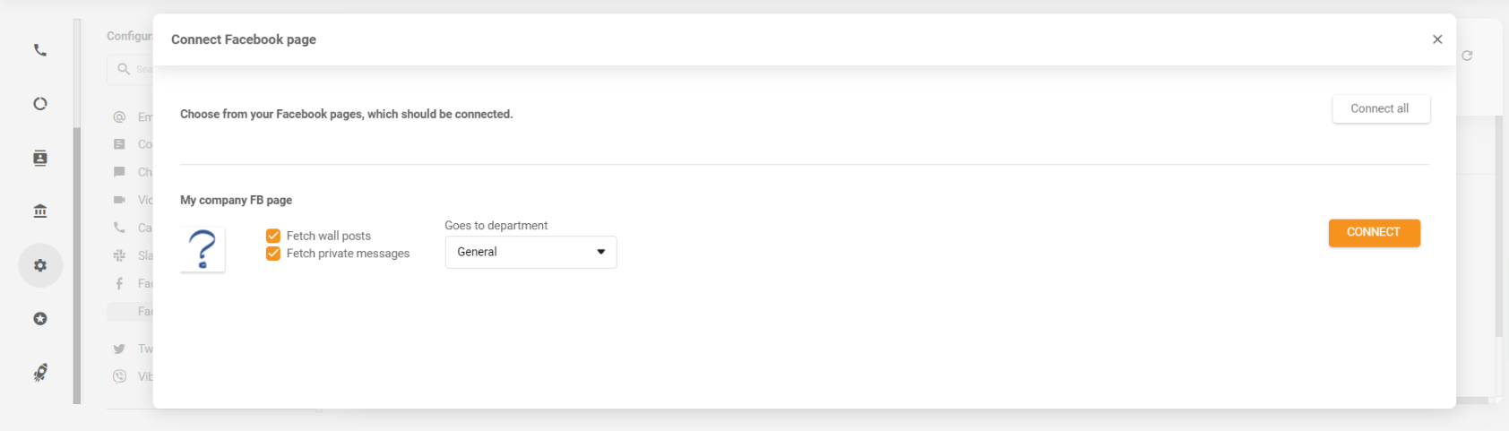Select the chat bubble icon in configuration menu
1509x431 pixels.
pos(119,172)
